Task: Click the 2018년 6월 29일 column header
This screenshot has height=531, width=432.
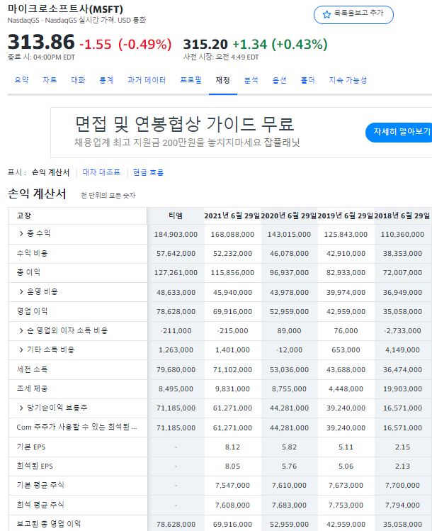Action: 402,216
